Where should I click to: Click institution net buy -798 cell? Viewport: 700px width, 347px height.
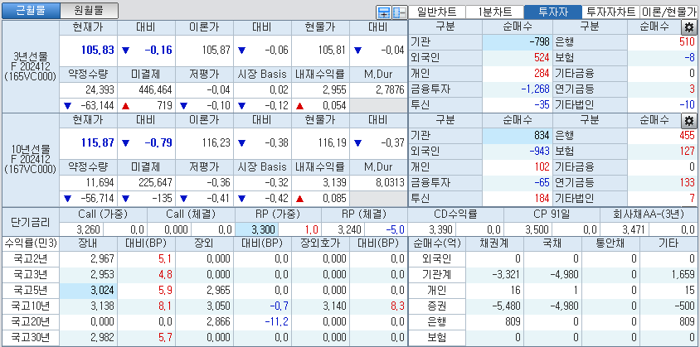click(x=517, y=42)
